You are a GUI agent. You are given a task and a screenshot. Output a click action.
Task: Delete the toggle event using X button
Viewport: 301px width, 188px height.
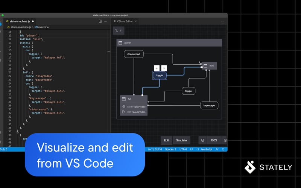coord(164,68)
